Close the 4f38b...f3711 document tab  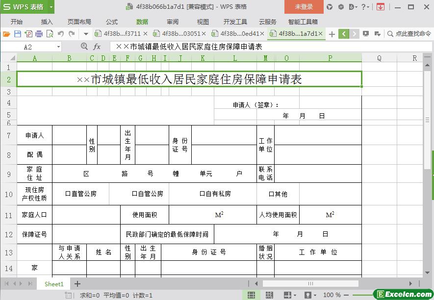click(145, 34)
